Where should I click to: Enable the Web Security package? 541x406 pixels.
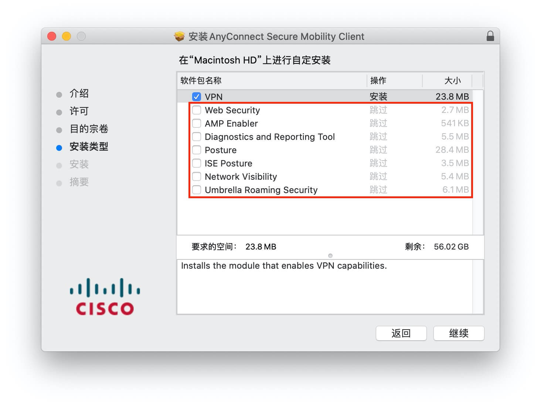197,110
